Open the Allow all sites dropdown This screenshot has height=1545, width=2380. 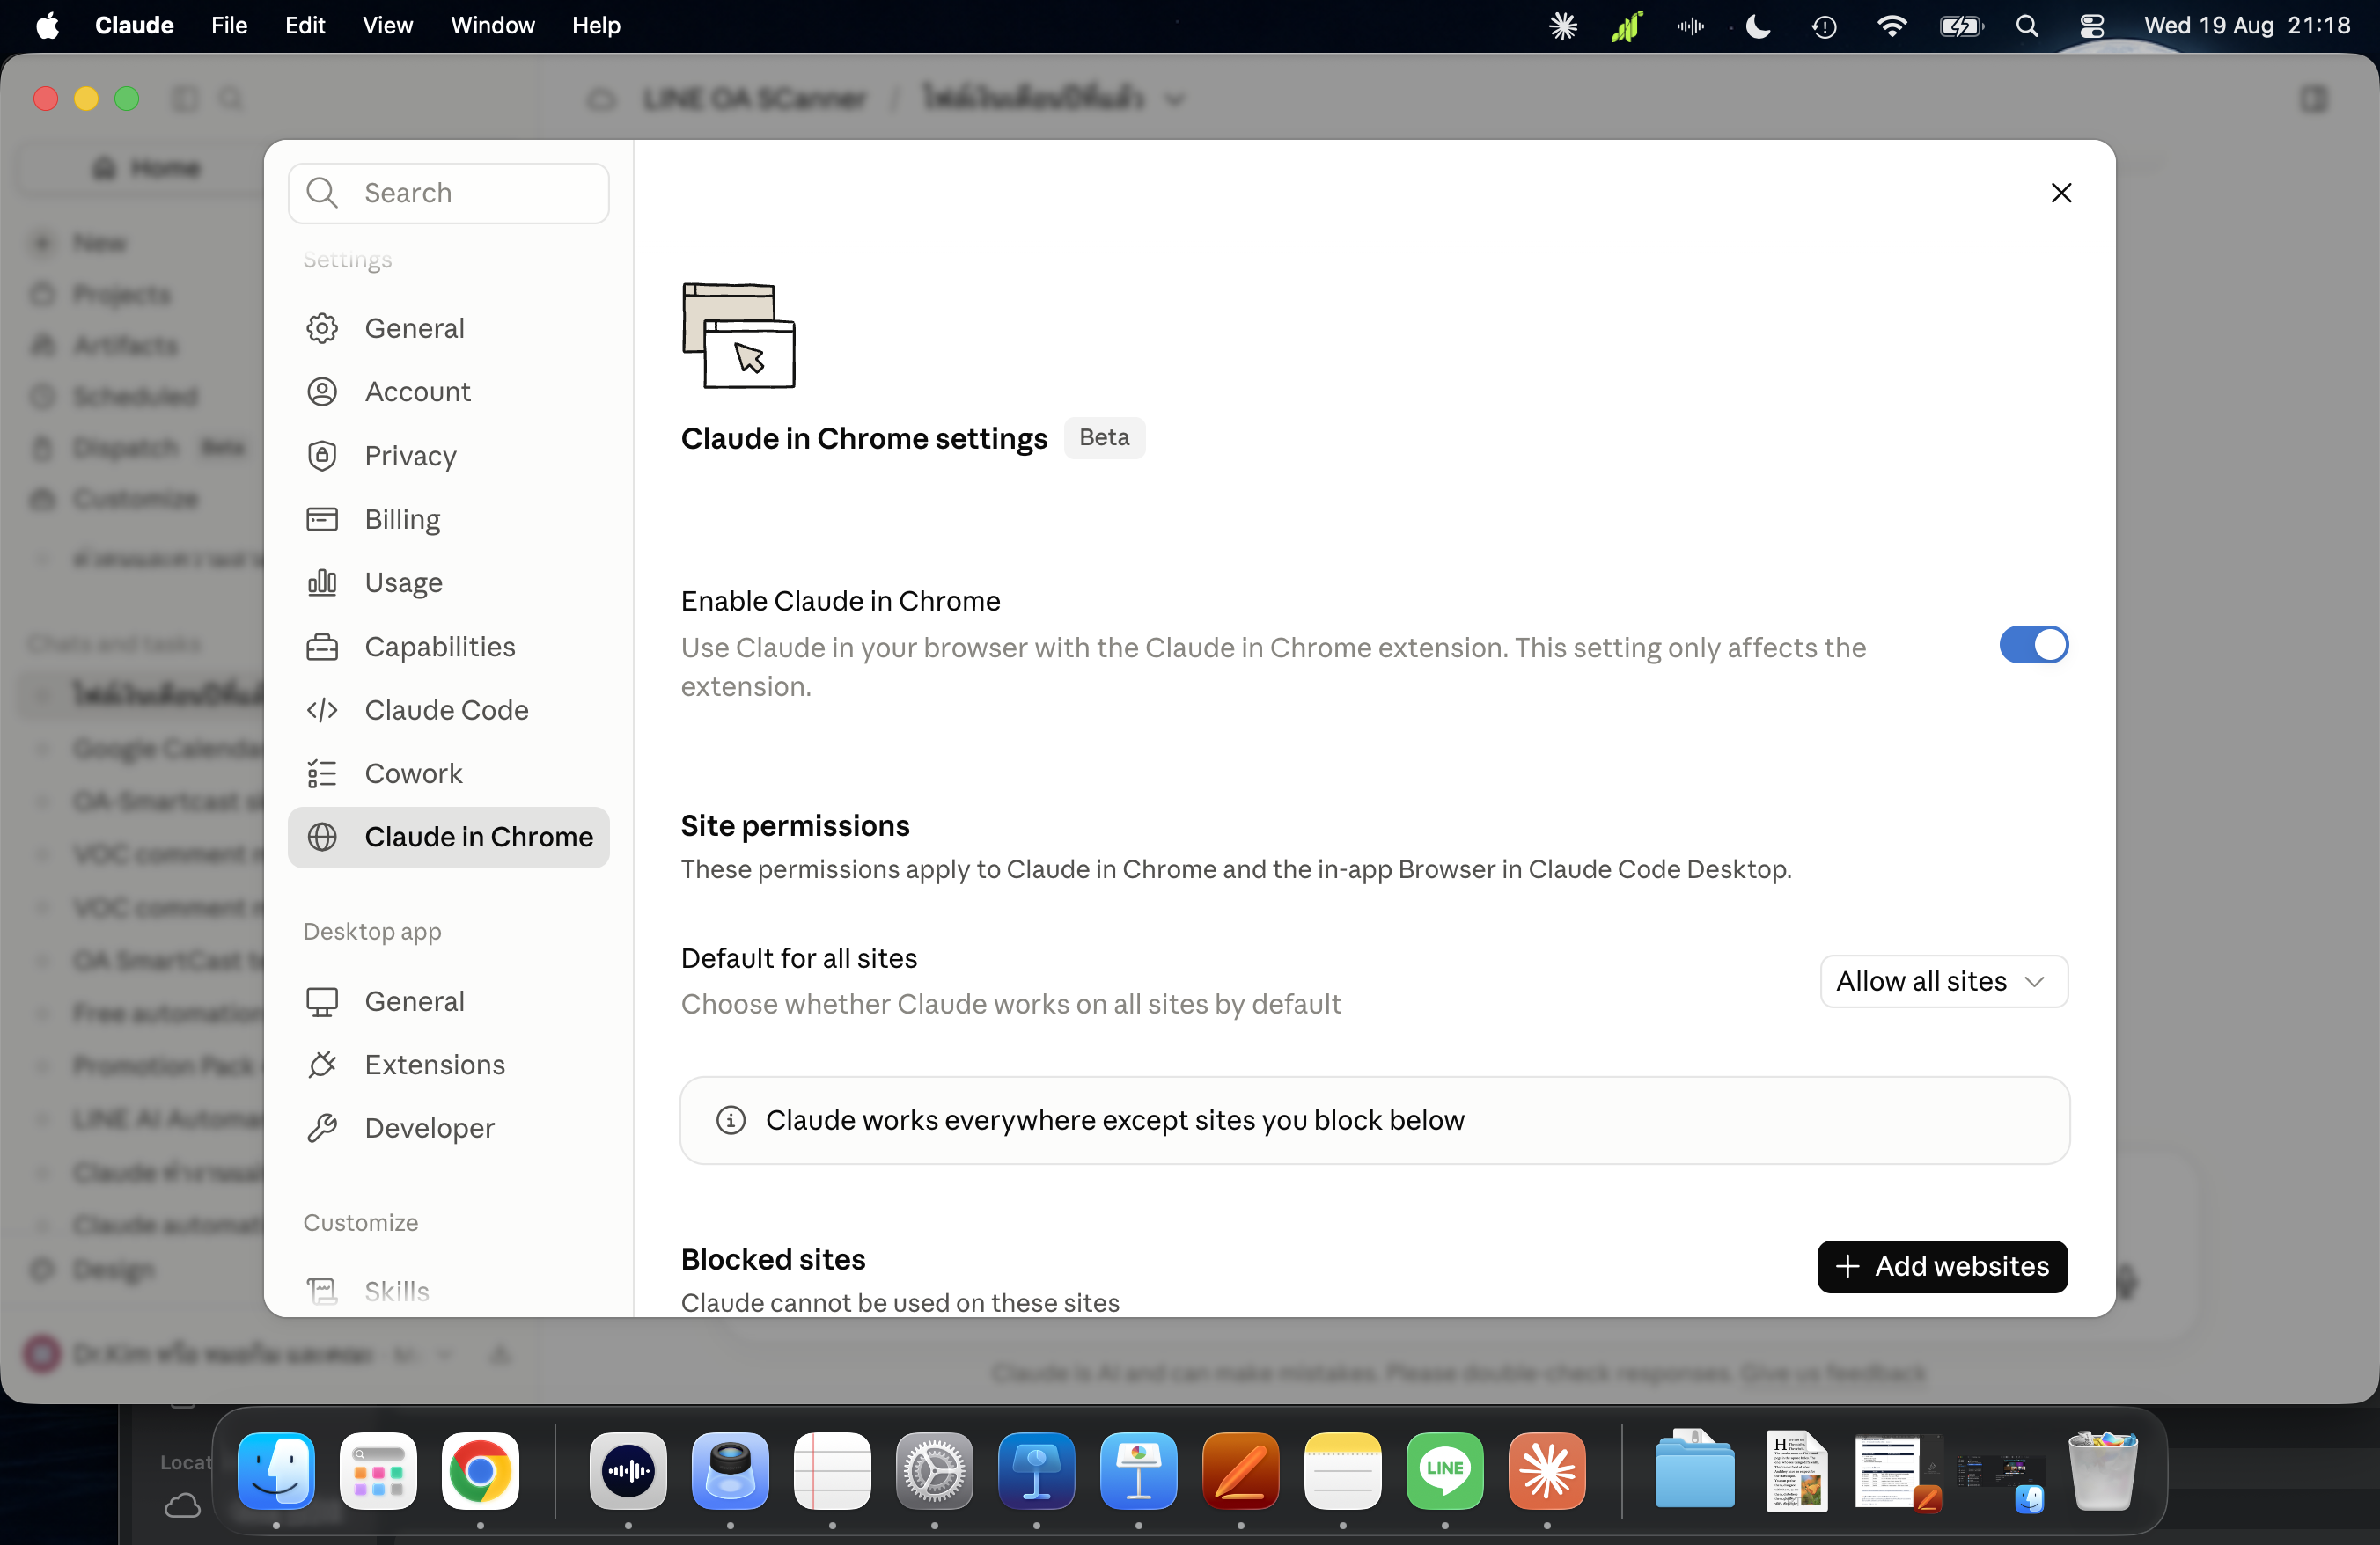[1943, 981]
